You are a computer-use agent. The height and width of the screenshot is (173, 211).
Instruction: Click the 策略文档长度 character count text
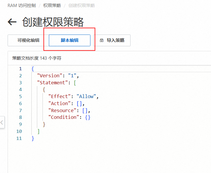pyautogui.click(x=37, y=58)
